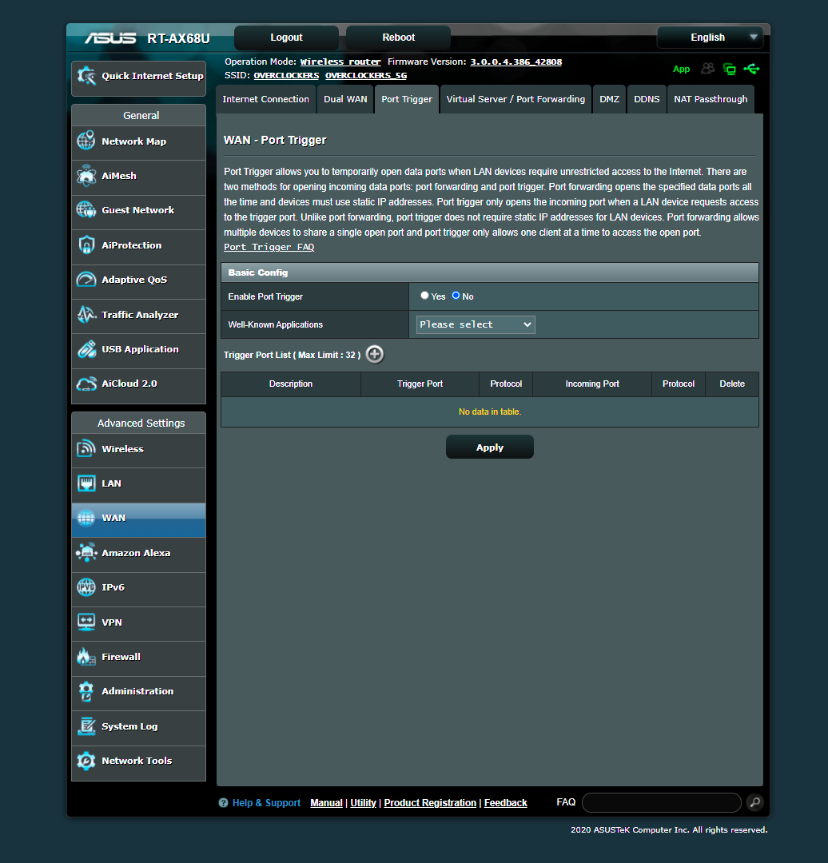The height and width of the screenshot is (863, 828).
Task: Click the Trigger Port column header
Action: click(x=420, y=384)
